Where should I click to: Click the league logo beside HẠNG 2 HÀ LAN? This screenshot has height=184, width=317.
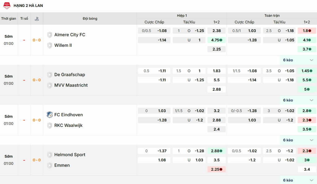pos(7,6)
